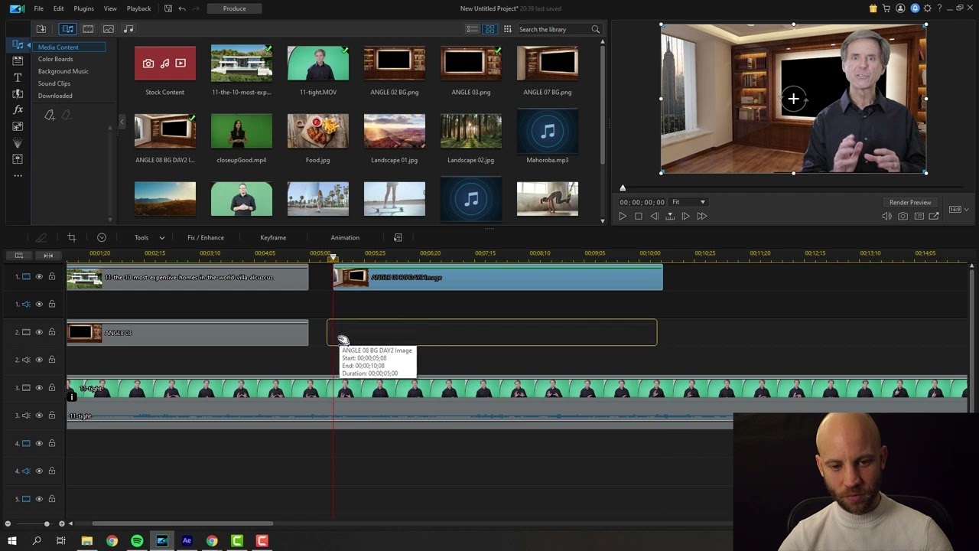Open the Playback menu
Image resolution: width=979 pixels, height=551 pixels.
tap(138, 8)
